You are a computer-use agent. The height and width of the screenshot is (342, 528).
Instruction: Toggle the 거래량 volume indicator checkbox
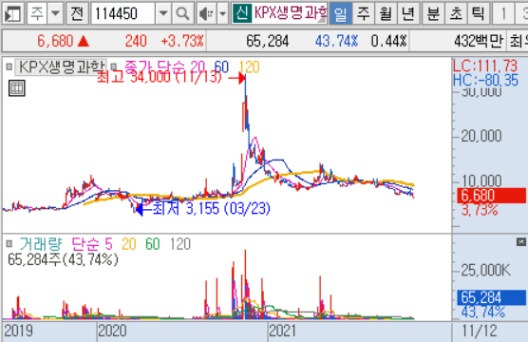[x=9, y=243]
